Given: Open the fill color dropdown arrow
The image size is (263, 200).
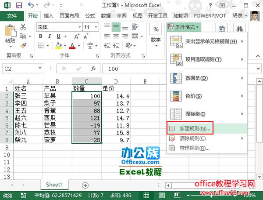Looking at the screenshot, I should coord(65,46).
